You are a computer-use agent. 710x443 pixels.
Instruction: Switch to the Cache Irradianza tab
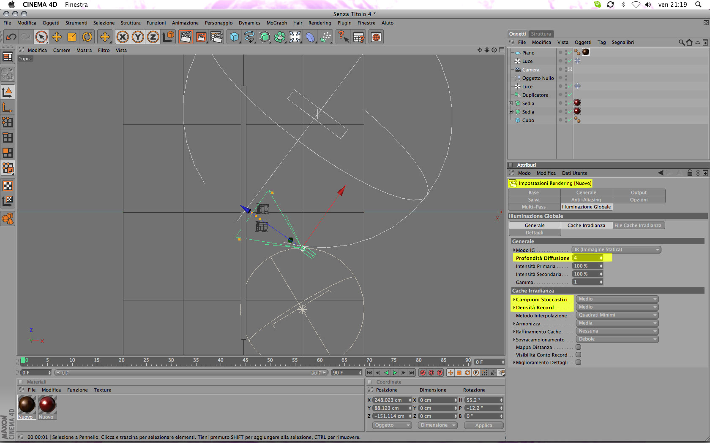[586, 225]
